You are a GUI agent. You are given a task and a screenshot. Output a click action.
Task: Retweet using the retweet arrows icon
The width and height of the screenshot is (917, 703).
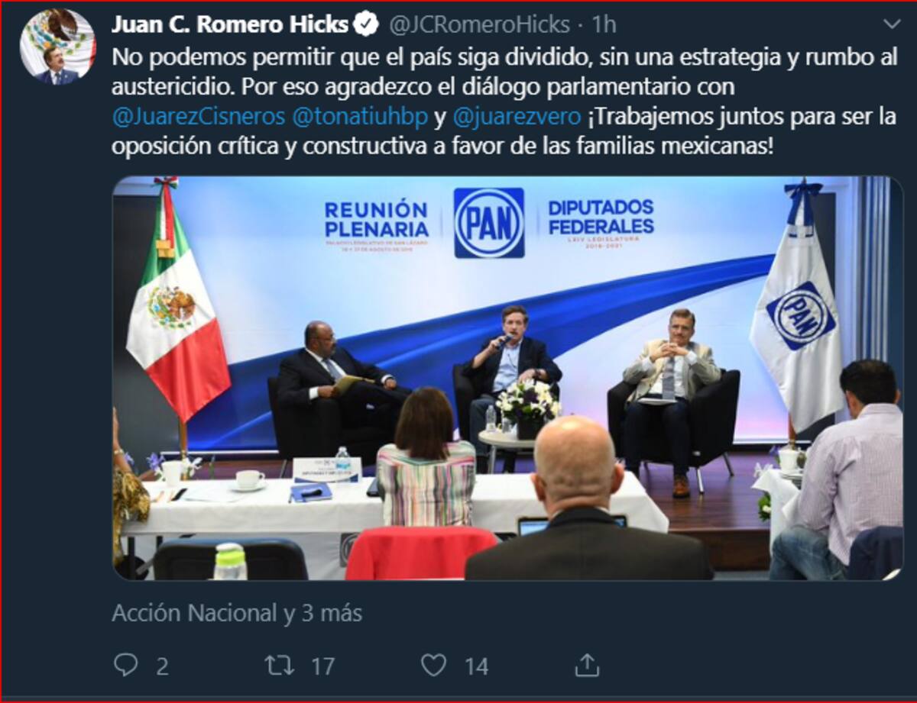pyautogui.click(x=280, y=666)
